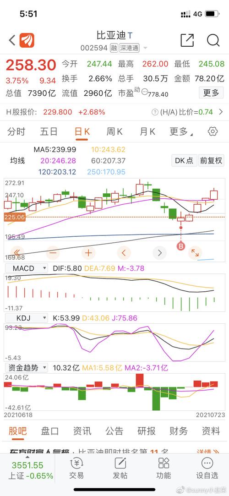Change the 前复权 adjustment setting
Viewport: 229px width, 496px height.
211,160
